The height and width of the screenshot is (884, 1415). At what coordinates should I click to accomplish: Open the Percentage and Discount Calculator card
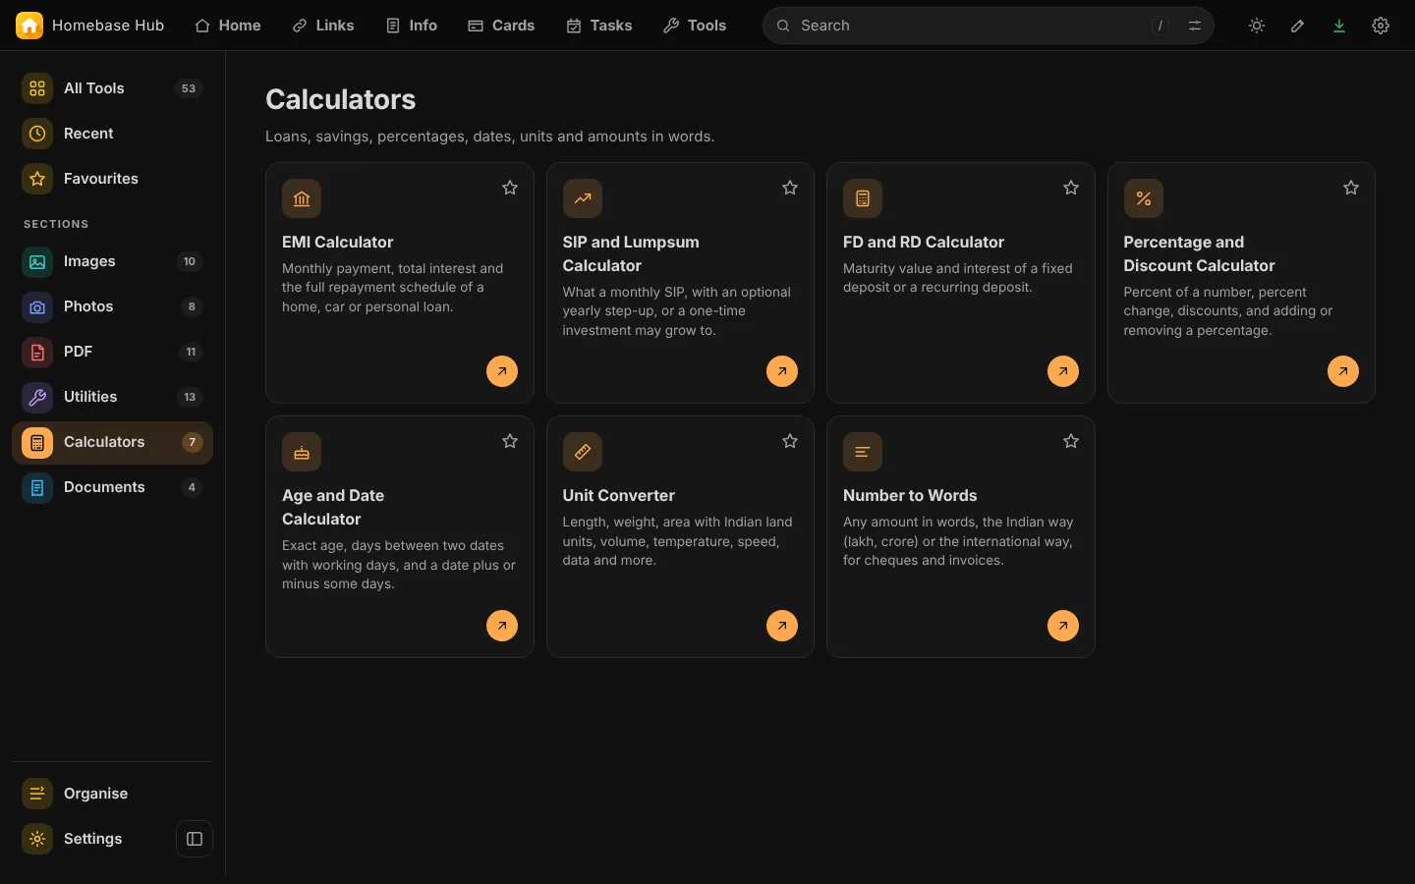[1241, 283]
